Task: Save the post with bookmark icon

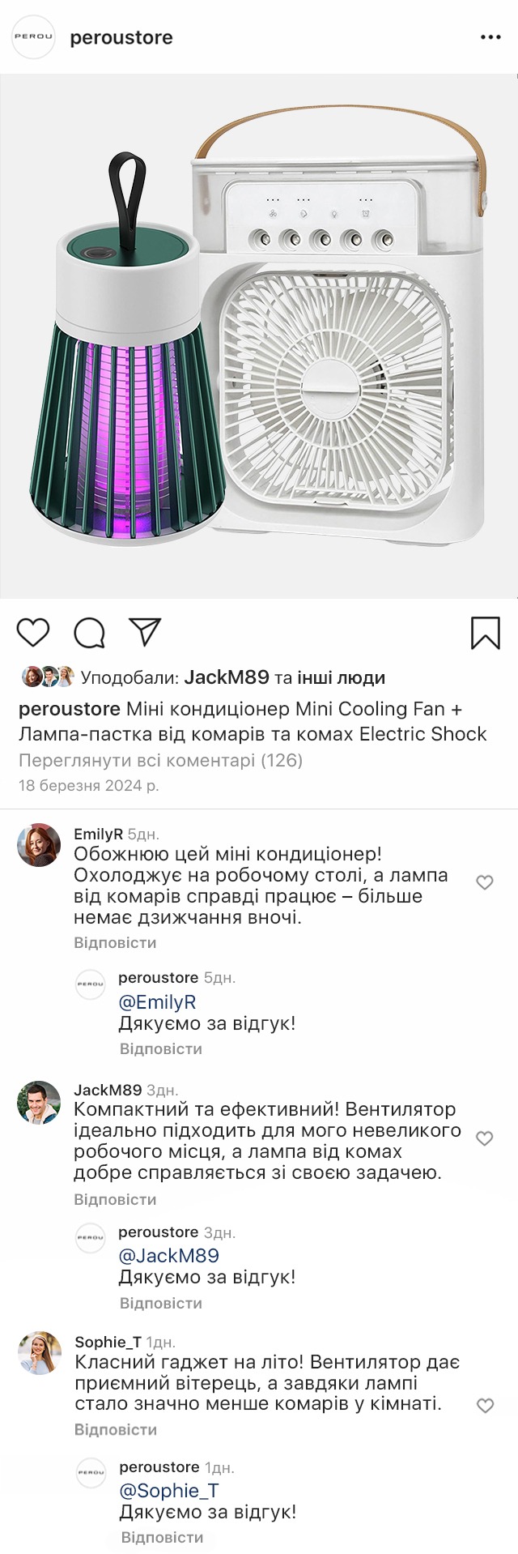Action: click(486, 634)
